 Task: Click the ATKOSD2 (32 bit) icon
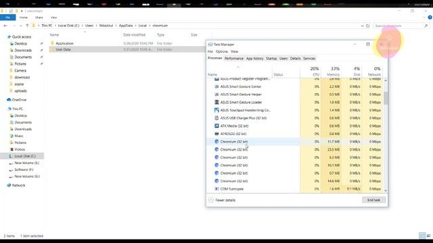coord(216,134)
